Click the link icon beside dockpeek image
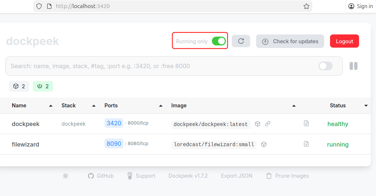 click(x=268, y=124)
